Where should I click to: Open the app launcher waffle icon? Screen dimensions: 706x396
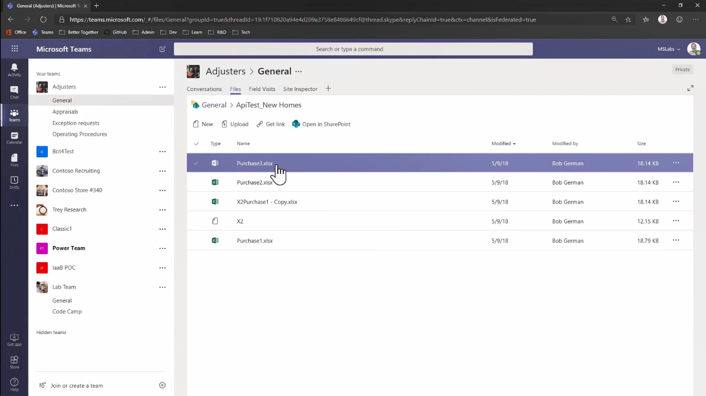(14, 49)
